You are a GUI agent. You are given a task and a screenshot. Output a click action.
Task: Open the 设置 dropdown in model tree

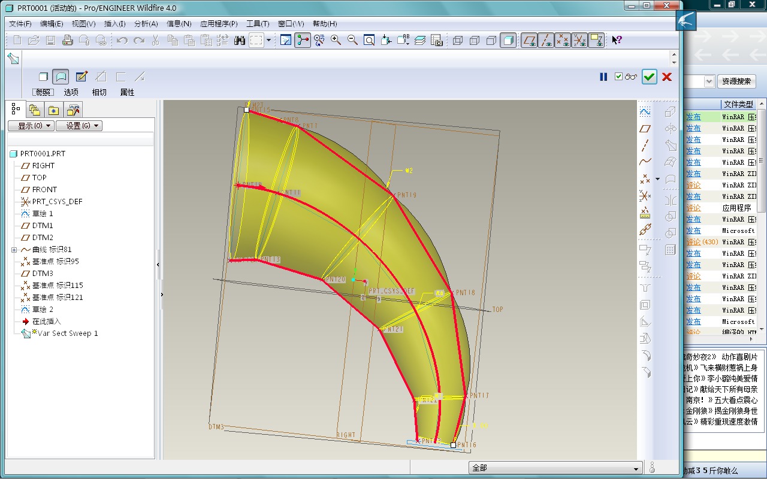click(79, 126)
